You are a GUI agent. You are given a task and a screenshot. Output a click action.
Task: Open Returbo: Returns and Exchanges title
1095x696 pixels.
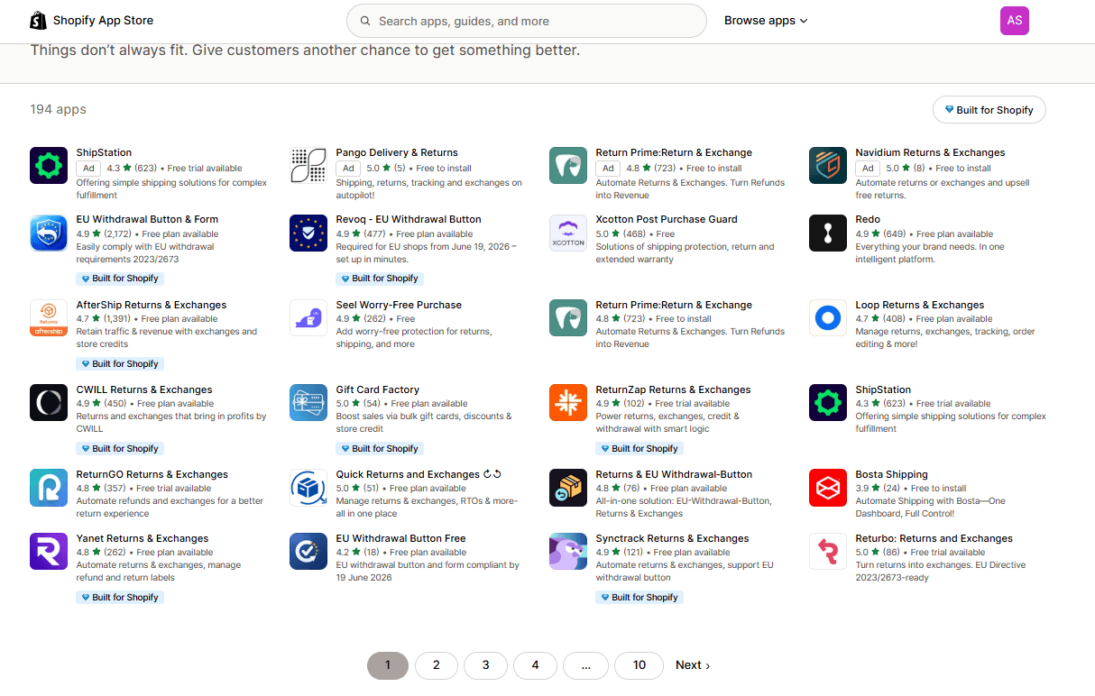pyautogui.click(x=934, y=538)
